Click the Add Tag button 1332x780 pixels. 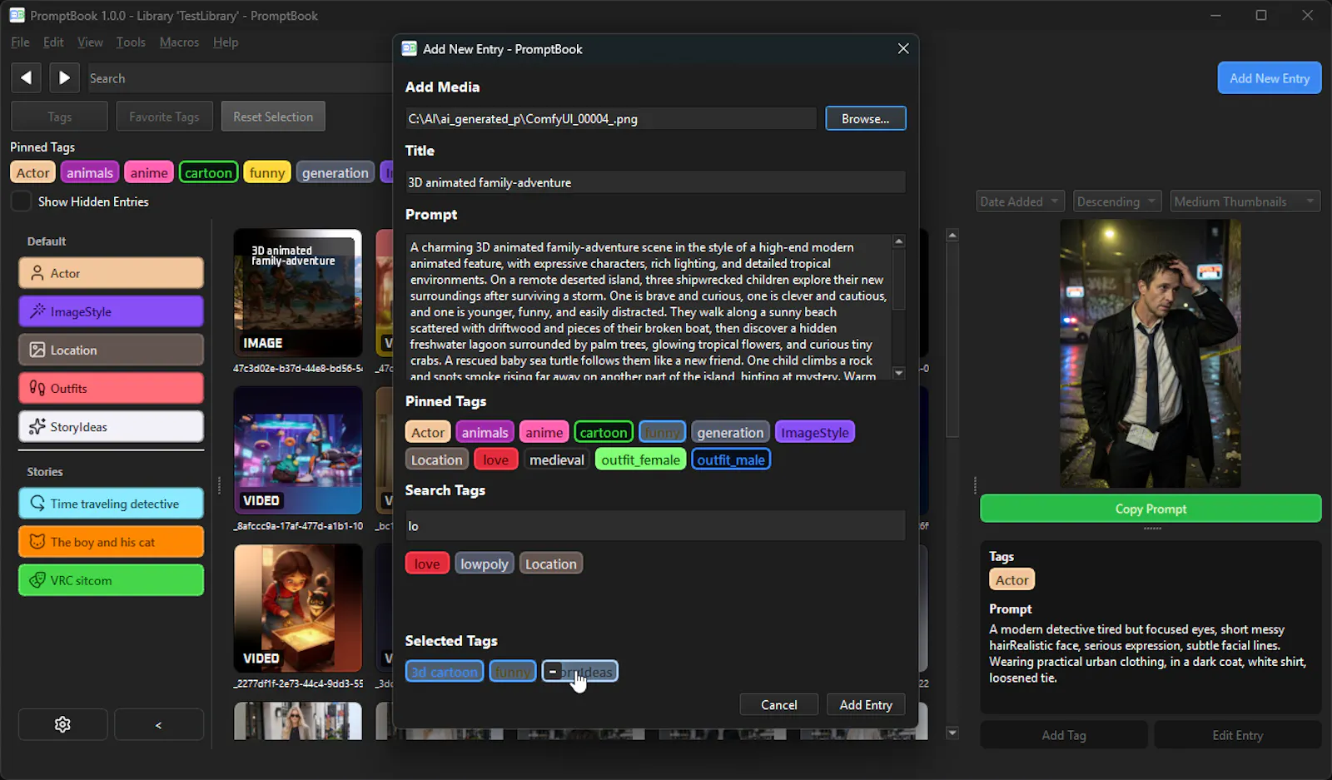coord(1064,735)
